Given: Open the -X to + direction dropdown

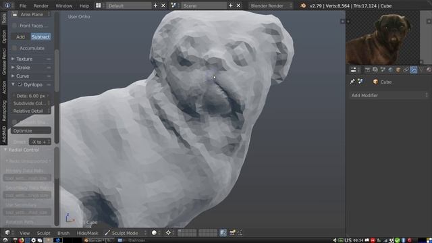Looking at the screenshot, I should (40, 142).
